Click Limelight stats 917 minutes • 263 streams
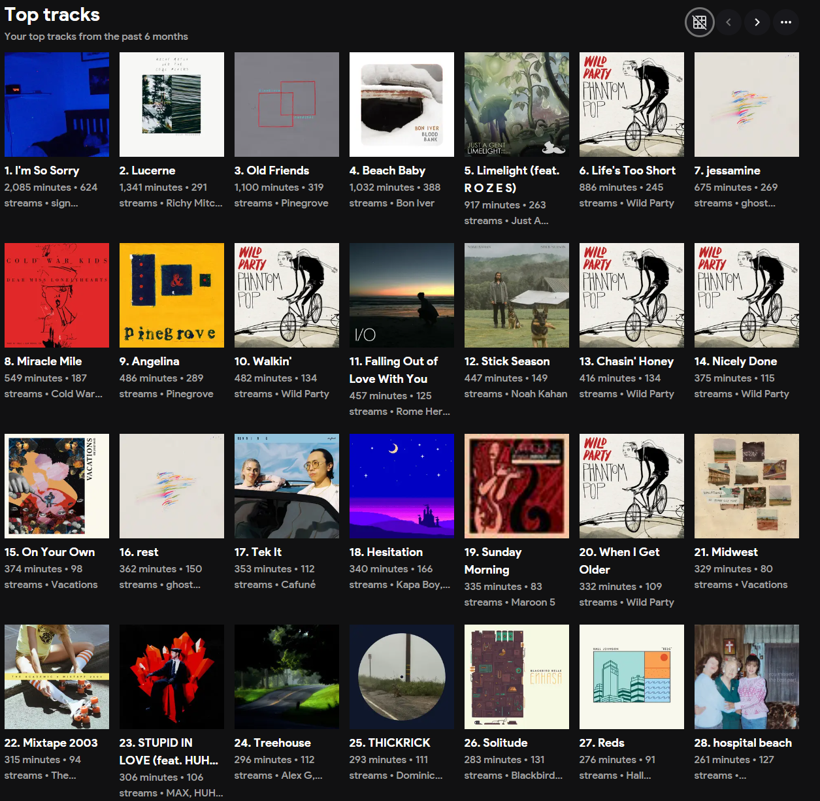Image resolution: width=820 pixels, height=801 pixels. pos(506,212)
